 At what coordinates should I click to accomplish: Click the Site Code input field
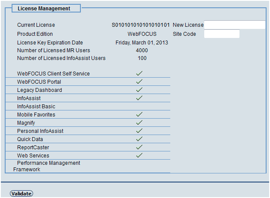click(x=222, y=34)
